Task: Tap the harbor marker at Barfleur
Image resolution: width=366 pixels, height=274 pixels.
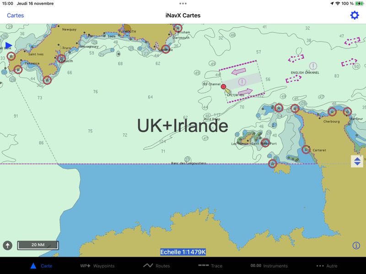Action: click(347, 112)
